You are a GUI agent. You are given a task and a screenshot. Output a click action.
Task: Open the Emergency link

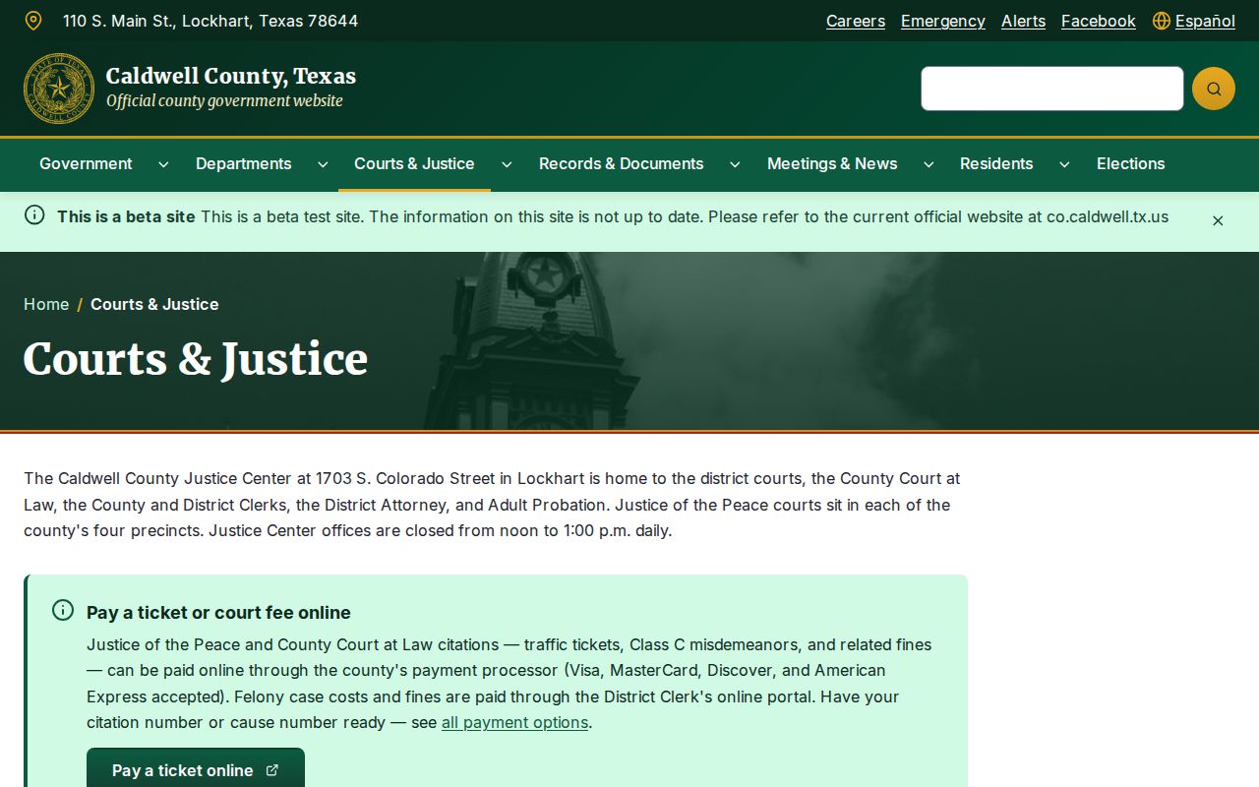(x=943, y=21)
